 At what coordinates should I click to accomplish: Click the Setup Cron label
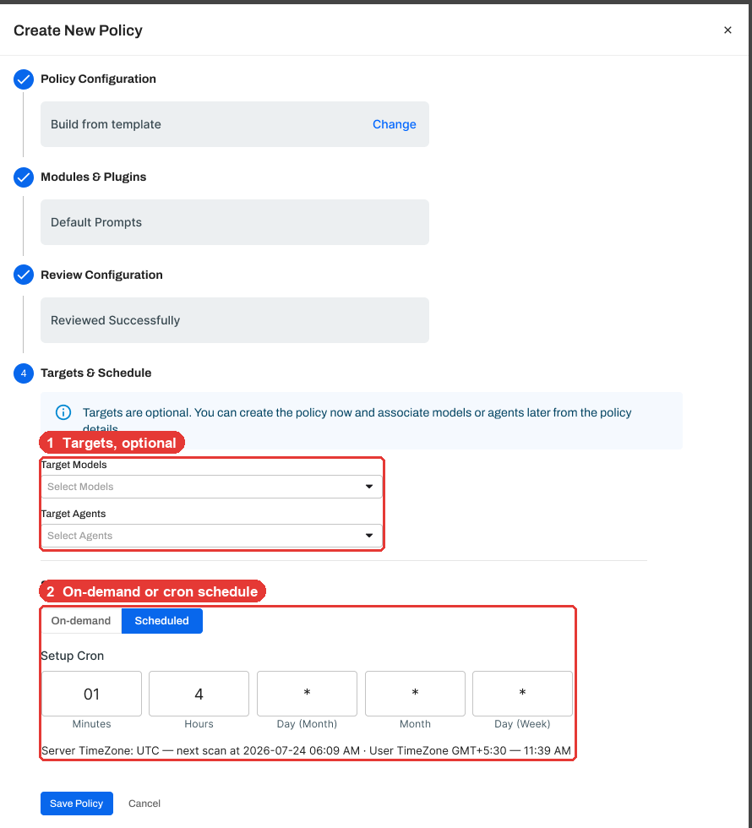[73, 656]
